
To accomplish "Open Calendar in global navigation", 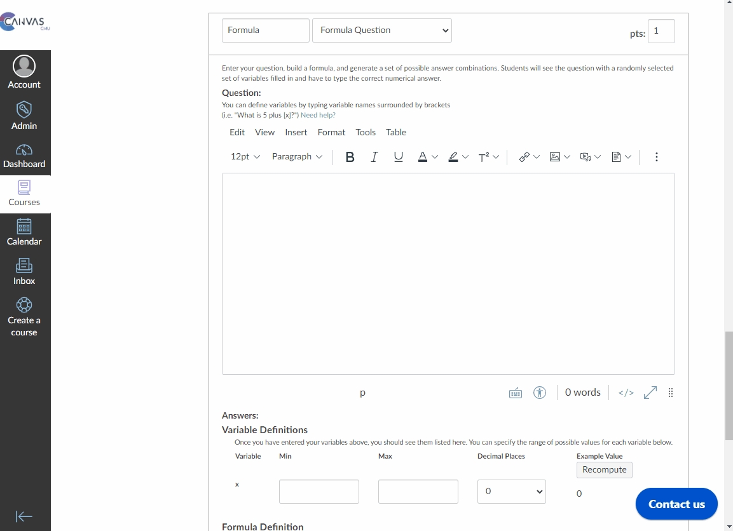I will point(24,232).
